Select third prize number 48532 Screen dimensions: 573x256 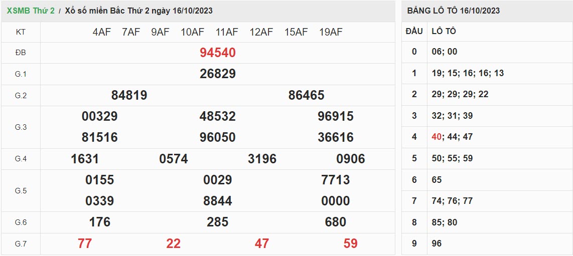tap(217, 116)
